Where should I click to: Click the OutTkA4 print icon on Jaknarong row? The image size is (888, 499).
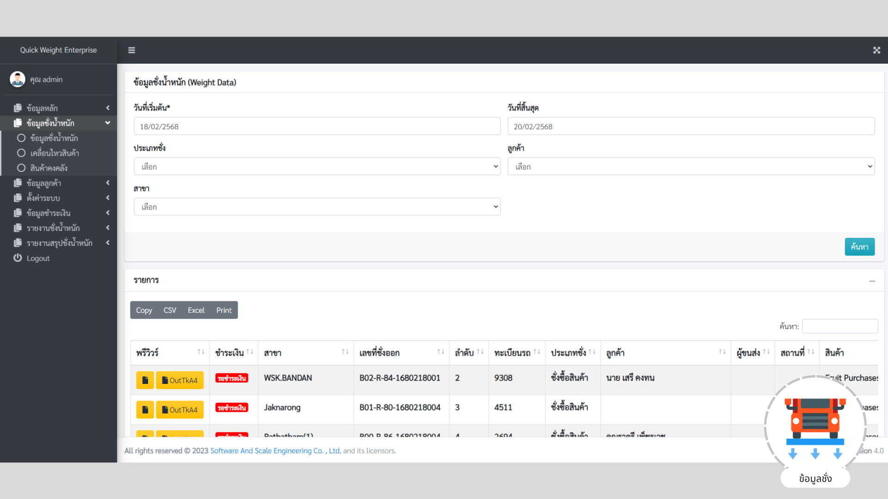tap(179, 409)
